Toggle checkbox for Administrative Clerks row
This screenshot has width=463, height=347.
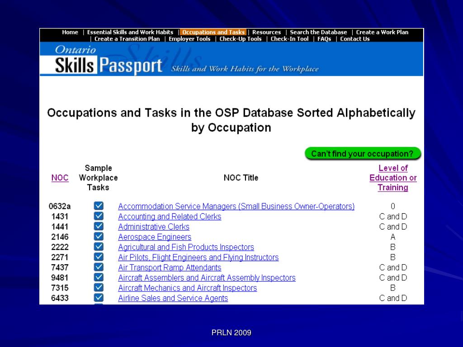tap(99, 226)
